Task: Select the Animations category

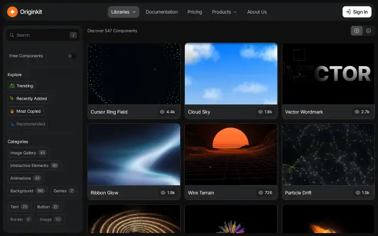Action: 26,178
